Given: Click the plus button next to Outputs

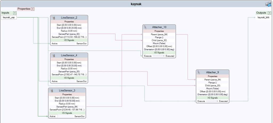Looking at the screenshot, I should 269,13.
